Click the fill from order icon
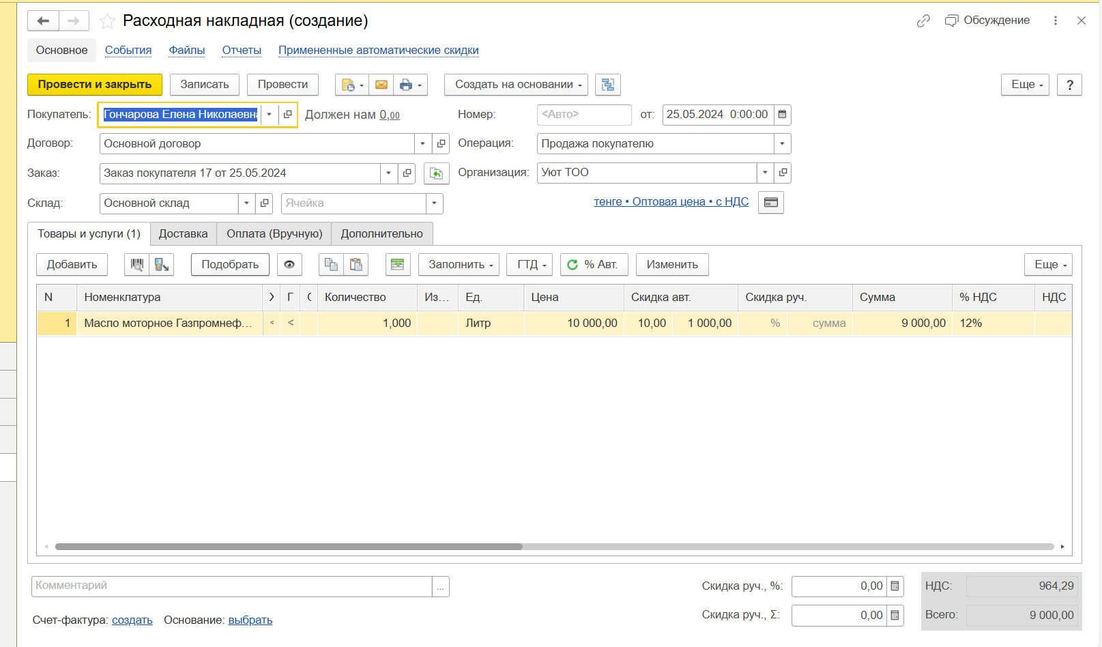 point(436,173)
